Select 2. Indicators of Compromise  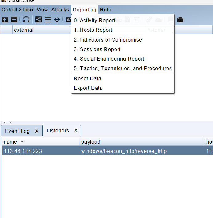[x=123, y=40]
